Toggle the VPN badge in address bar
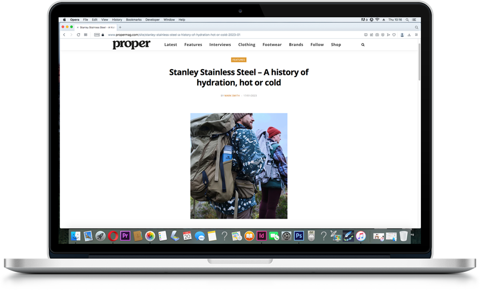This screenshot has height=290, width=480. [x=97, y=35]
